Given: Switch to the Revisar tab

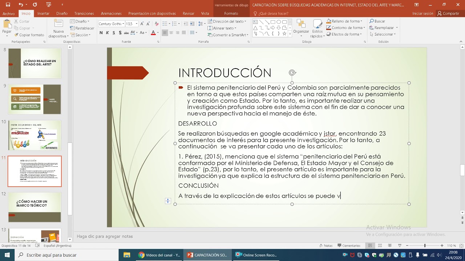Looking at the screenshot, I should (x=189, y=13).
